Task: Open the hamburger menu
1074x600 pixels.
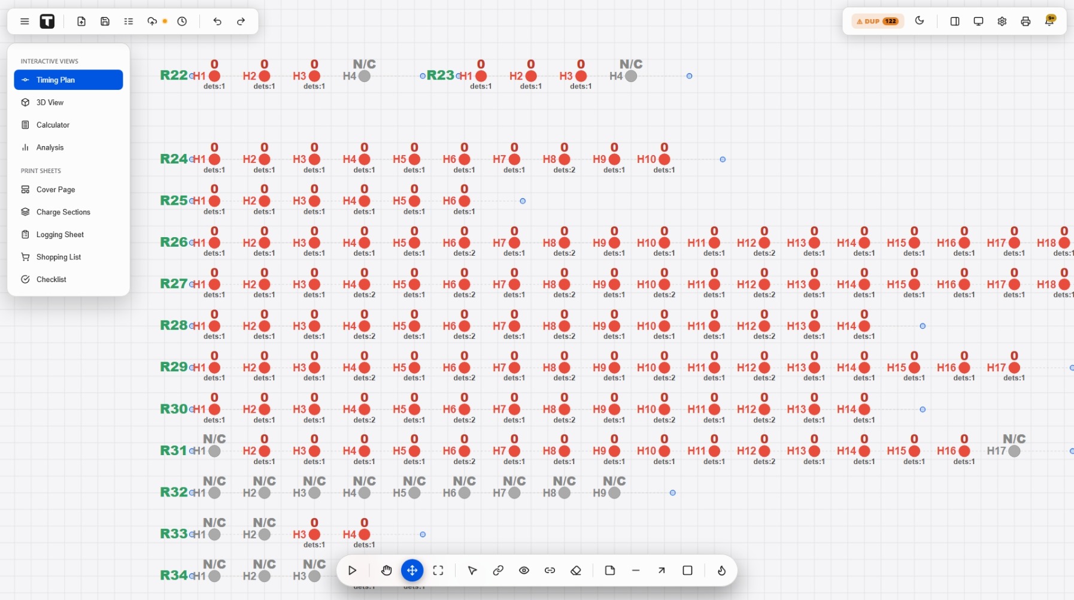Action: click(25, 22)
